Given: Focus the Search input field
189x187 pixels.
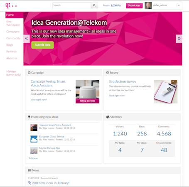Looking at the screenshot, I should tap(72, 5).
